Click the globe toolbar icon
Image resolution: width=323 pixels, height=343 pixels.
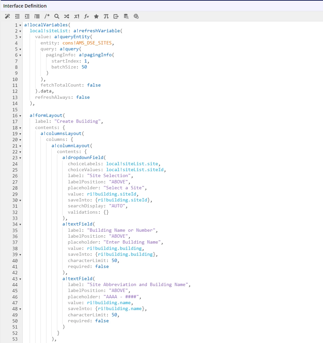(136, 16)
